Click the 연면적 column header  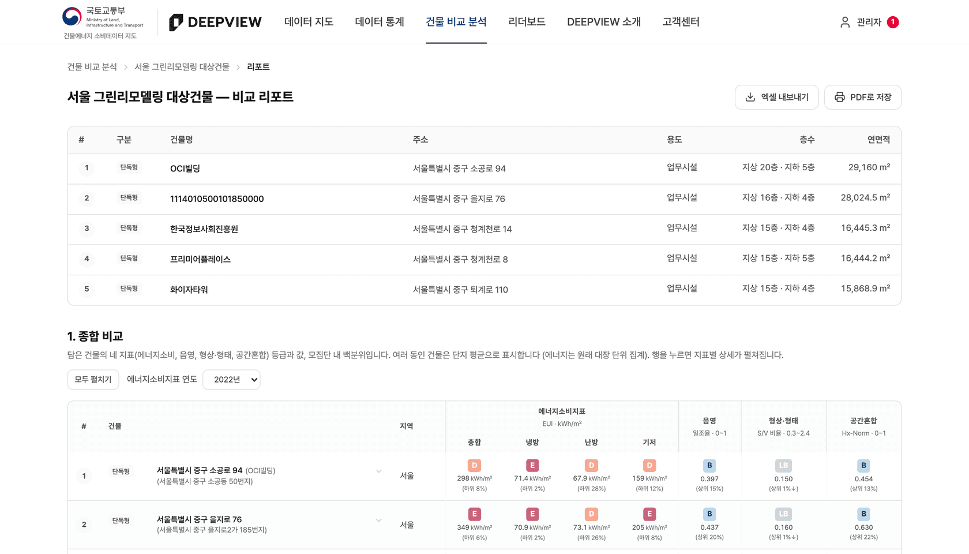[878, 140]
